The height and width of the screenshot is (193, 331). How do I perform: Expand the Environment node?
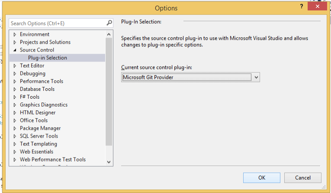(15, 35)
